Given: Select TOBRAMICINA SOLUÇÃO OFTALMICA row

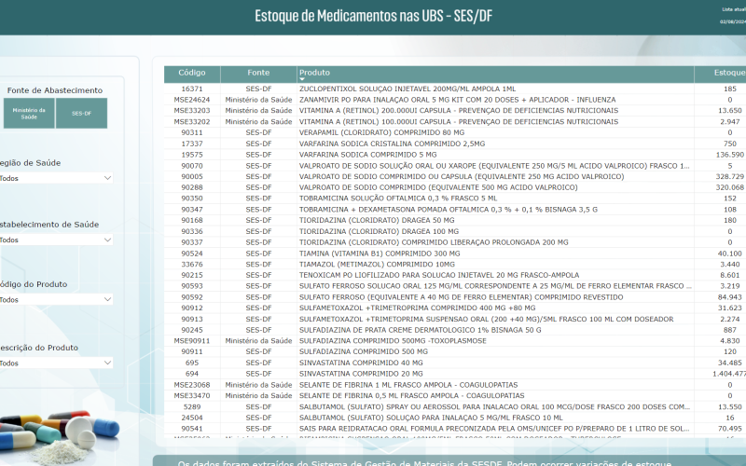Looking at the screenshot, I should point(455,199).
